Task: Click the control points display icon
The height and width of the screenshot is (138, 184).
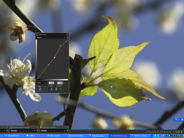Action: click(61, 89)
